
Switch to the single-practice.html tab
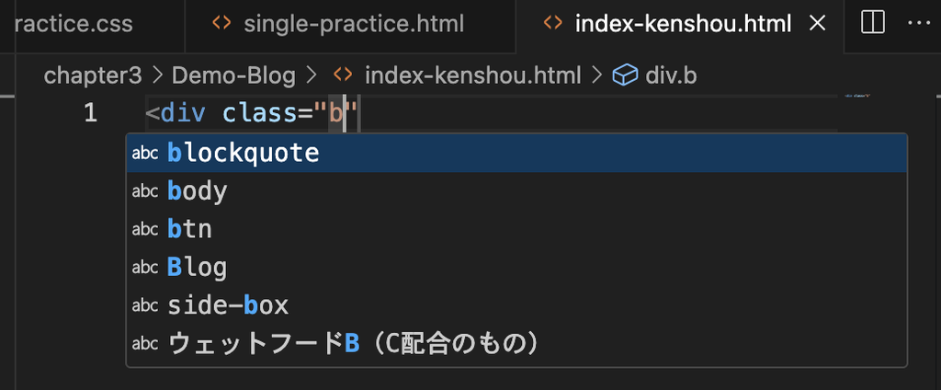tap(350, 24)
